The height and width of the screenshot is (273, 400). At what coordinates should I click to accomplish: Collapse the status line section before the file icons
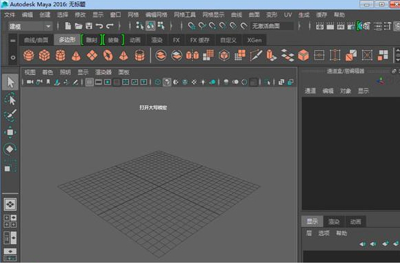coord(58,26)
